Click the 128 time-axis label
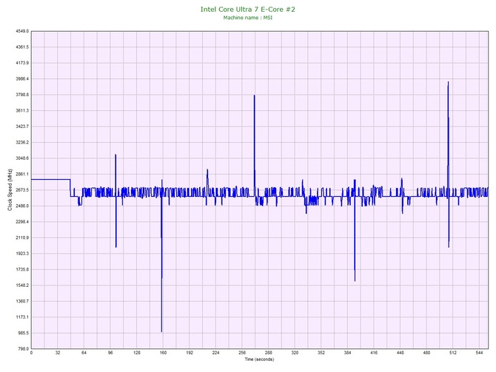The width and height of the screenshot is (496, 372). (x=137, y=353)
